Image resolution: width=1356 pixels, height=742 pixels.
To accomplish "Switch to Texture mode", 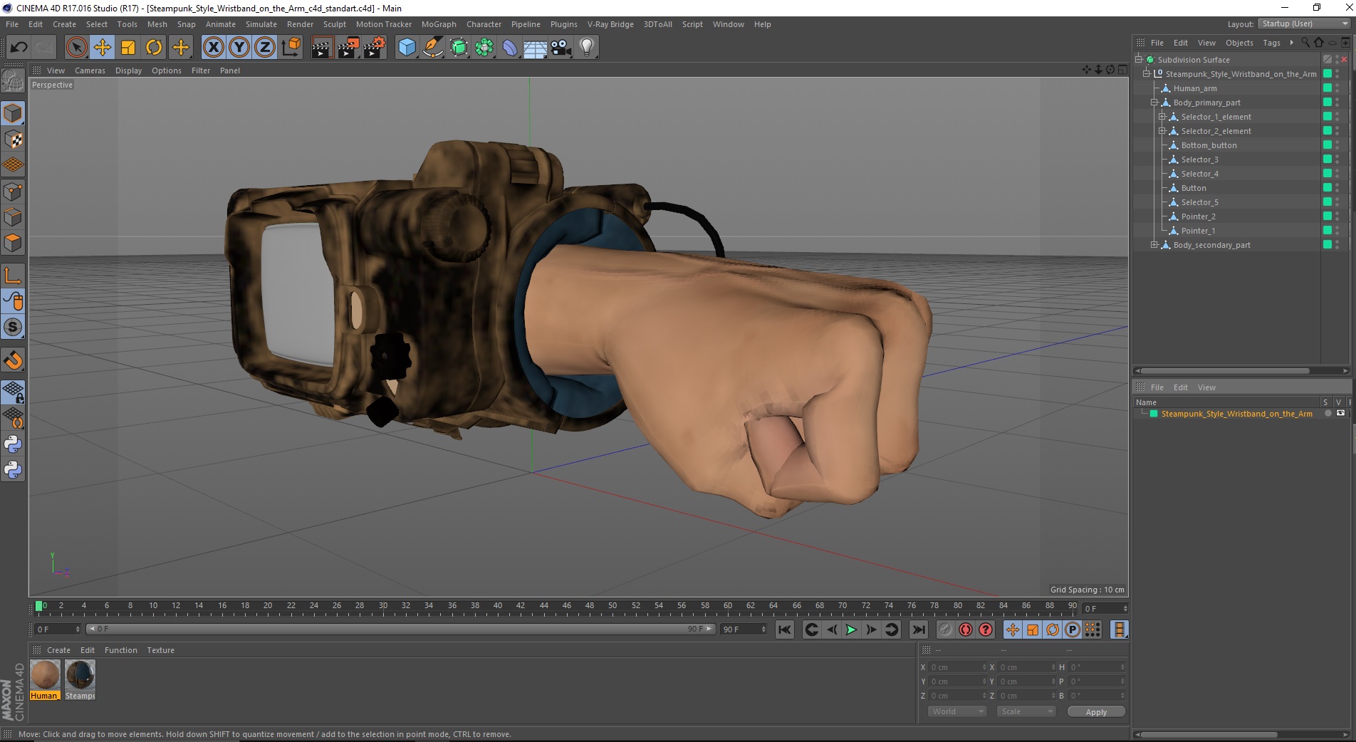I will coord(13,140).
